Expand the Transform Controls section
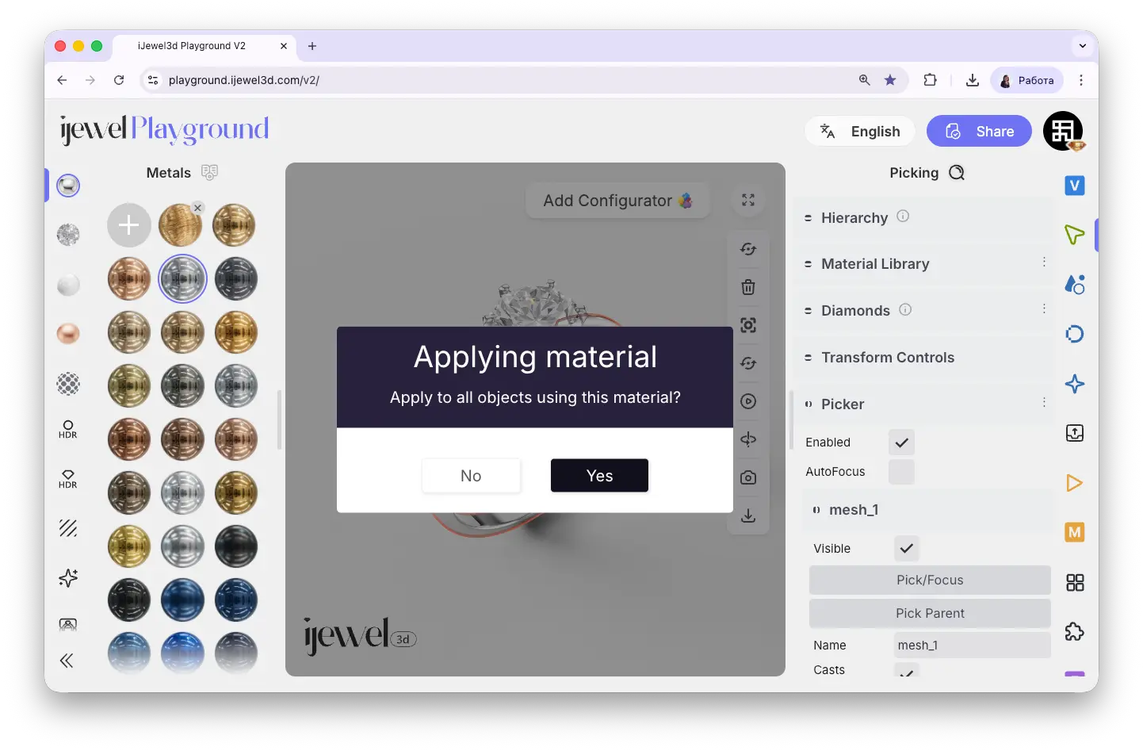The image size is (1143, 751). [x=923, y=358]
